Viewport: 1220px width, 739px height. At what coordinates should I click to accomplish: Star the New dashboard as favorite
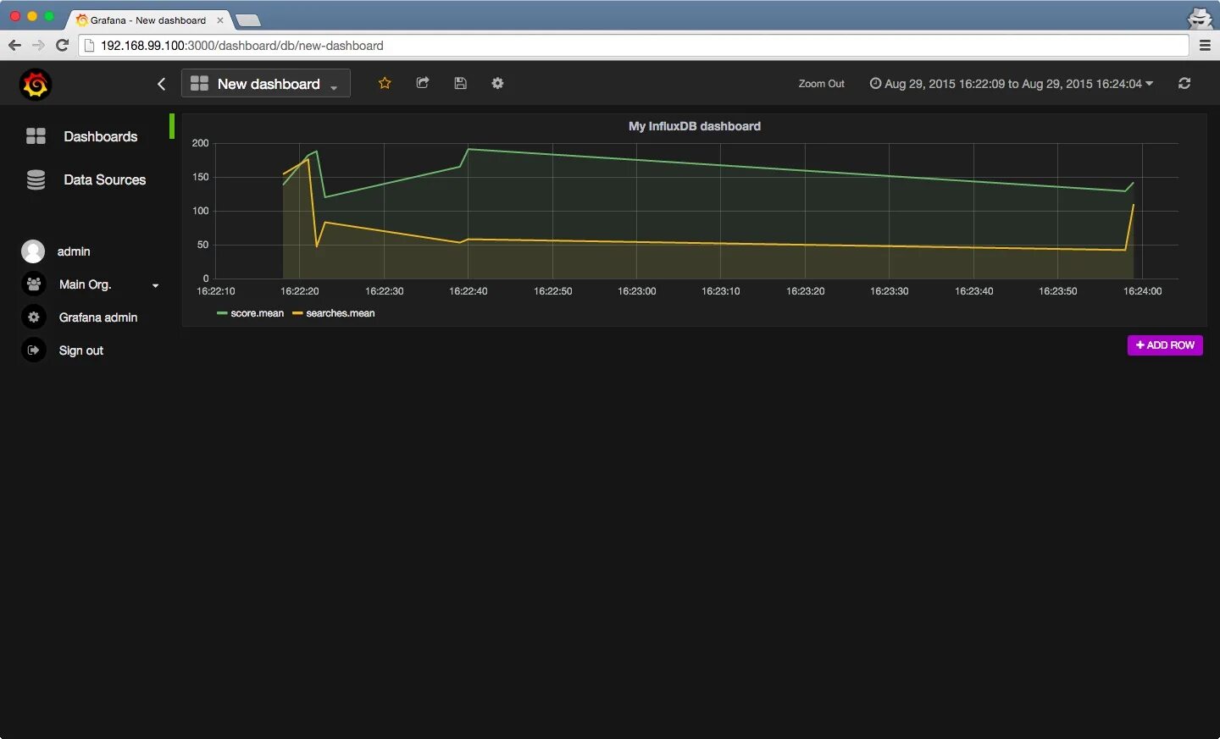[385, 83]
